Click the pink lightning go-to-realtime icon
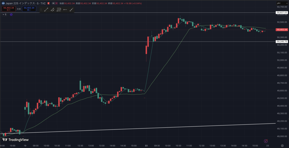The image size is (289, 148). pos(265,141)
